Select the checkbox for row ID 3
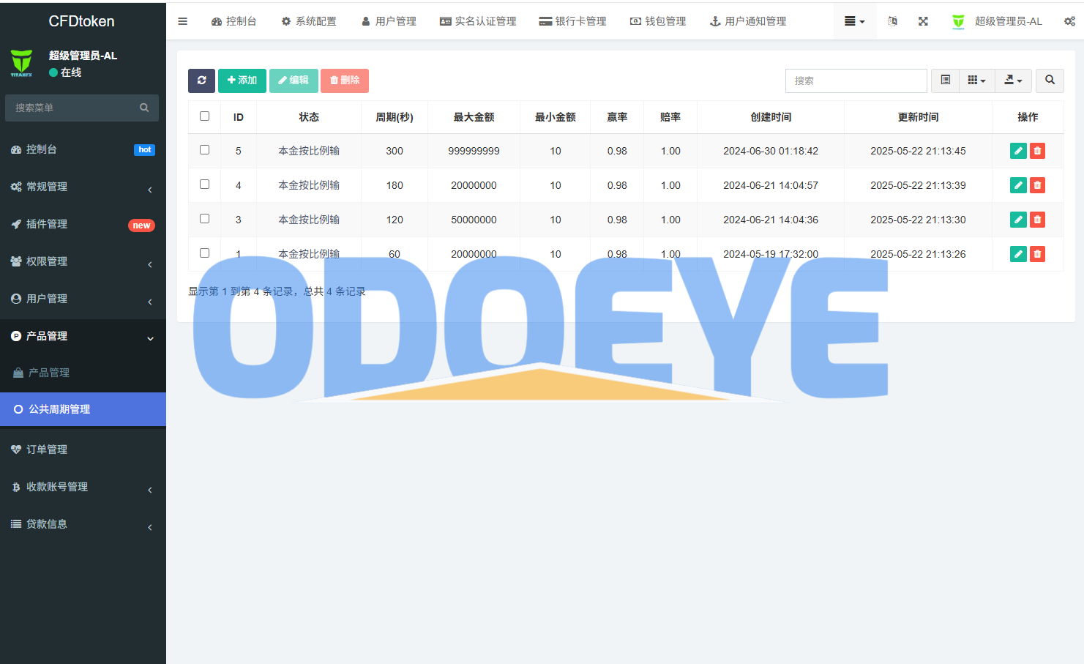The image size is (1084, 664). click(205, 219)
